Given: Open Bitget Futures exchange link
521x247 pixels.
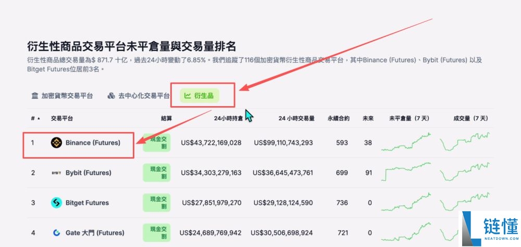Looking at the screenshot, I should 87,203.
